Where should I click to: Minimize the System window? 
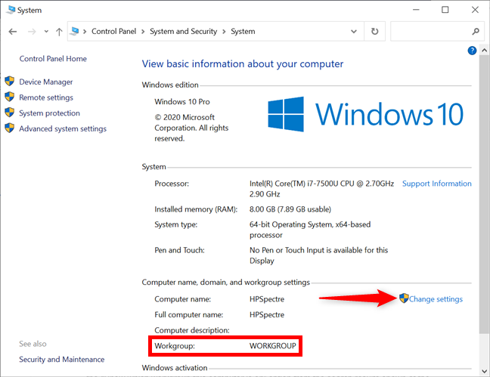click(x=416, y=10)
